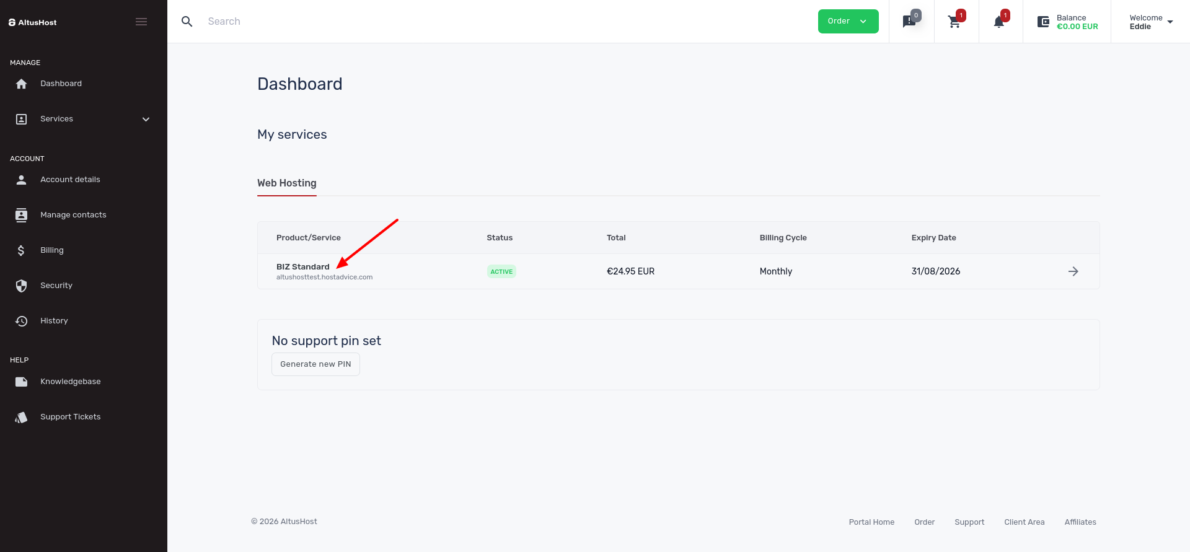Click the No support pin set heading

tap(327, 341)
